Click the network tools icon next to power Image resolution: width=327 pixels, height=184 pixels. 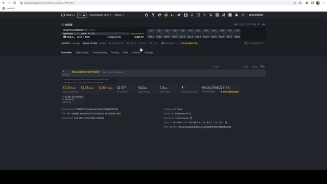153,15
